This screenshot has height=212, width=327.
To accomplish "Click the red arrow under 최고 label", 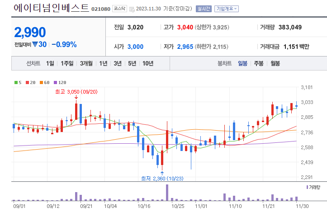I will (x=76, y=97).
